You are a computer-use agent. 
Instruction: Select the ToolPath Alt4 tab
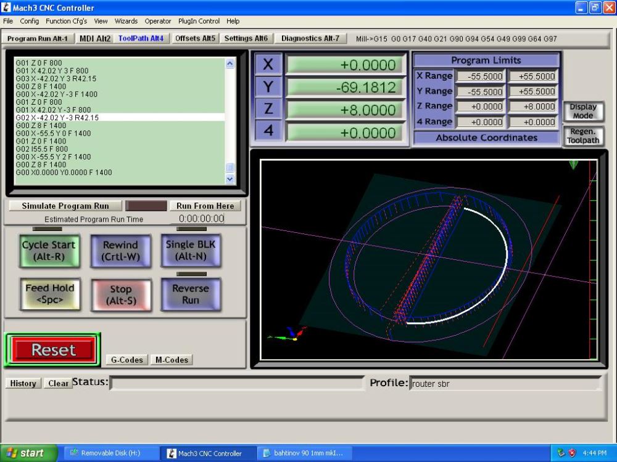point(141,38)
